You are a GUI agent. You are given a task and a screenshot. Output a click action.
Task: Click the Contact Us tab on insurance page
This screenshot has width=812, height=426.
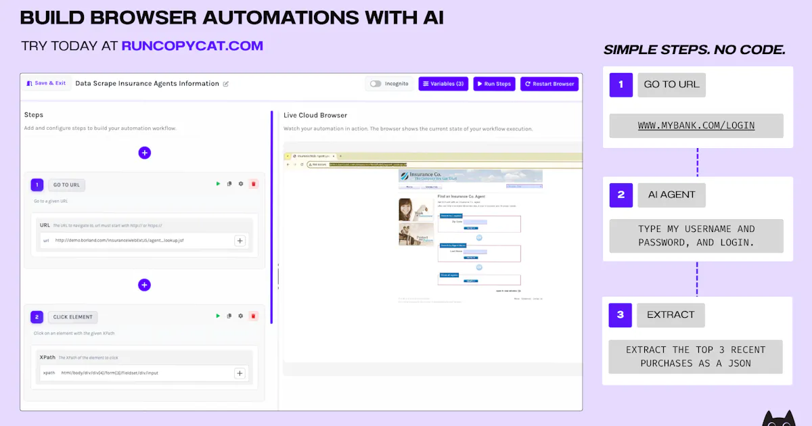432,187
